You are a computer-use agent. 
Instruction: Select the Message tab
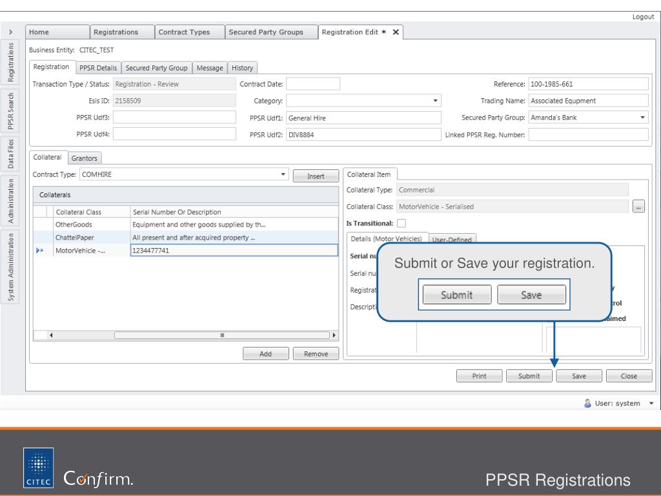coord(210,68)
